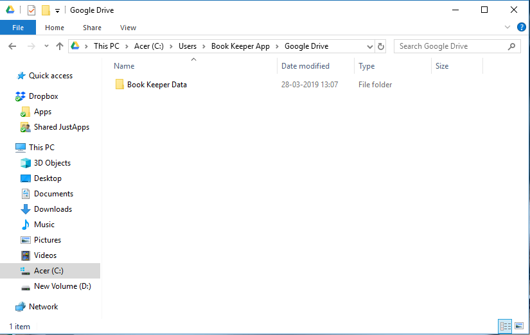
Task: Switch to Details view in status bar
Action: point(506,326)
